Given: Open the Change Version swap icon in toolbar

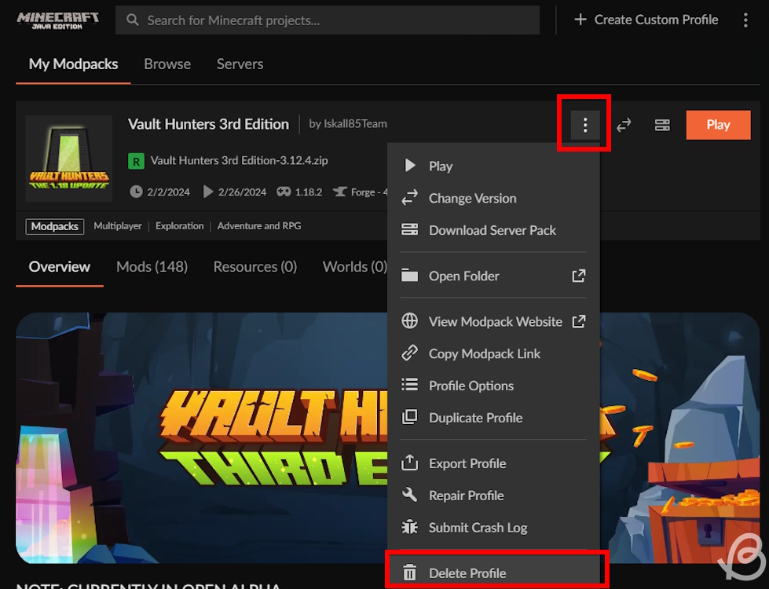Looking at the screenshot, I should 623,125.
